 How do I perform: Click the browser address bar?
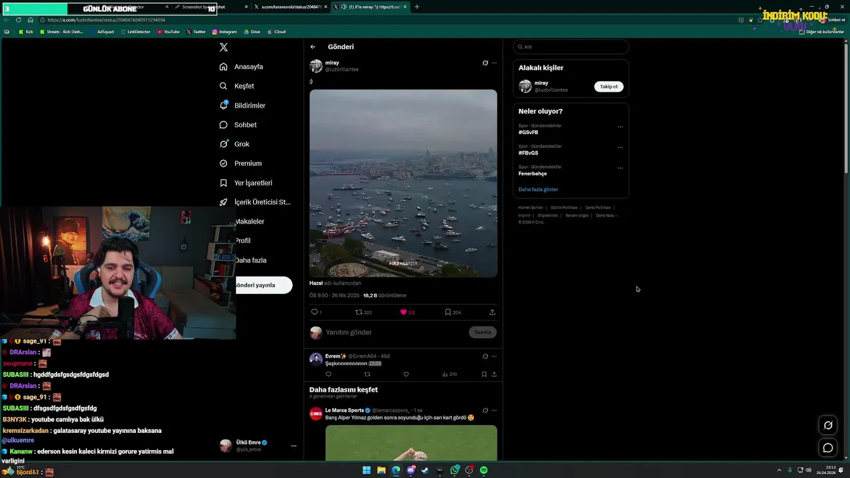coord(385,20)
